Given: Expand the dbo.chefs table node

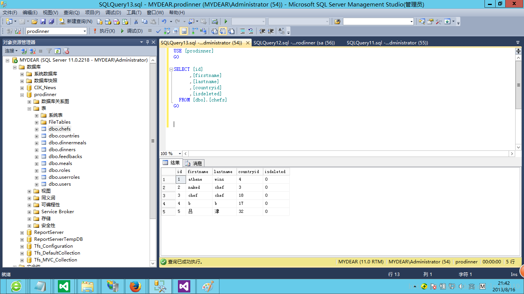Looking at the screenshot, I should pos(36,129).
